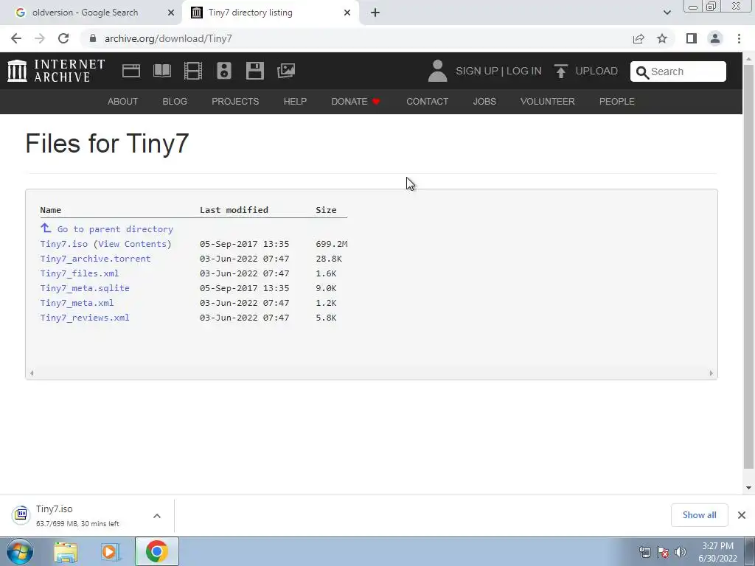Open Tiny7_reviews.xml link
Viewport: 755px width, 566px height.
pos(85,318)
